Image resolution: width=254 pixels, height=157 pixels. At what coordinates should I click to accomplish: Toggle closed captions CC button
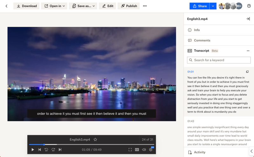137,150
